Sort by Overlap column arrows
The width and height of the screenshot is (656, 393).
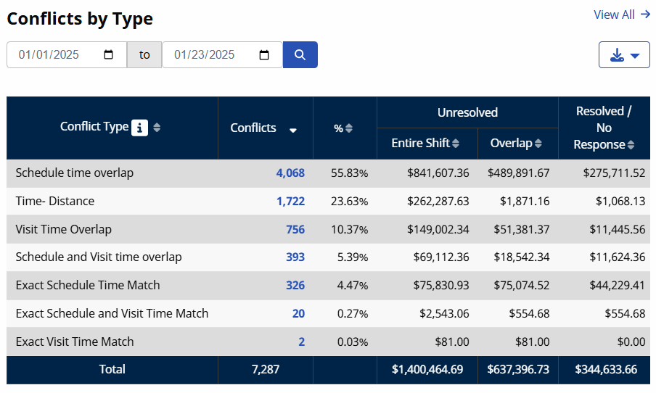[538, 144]
